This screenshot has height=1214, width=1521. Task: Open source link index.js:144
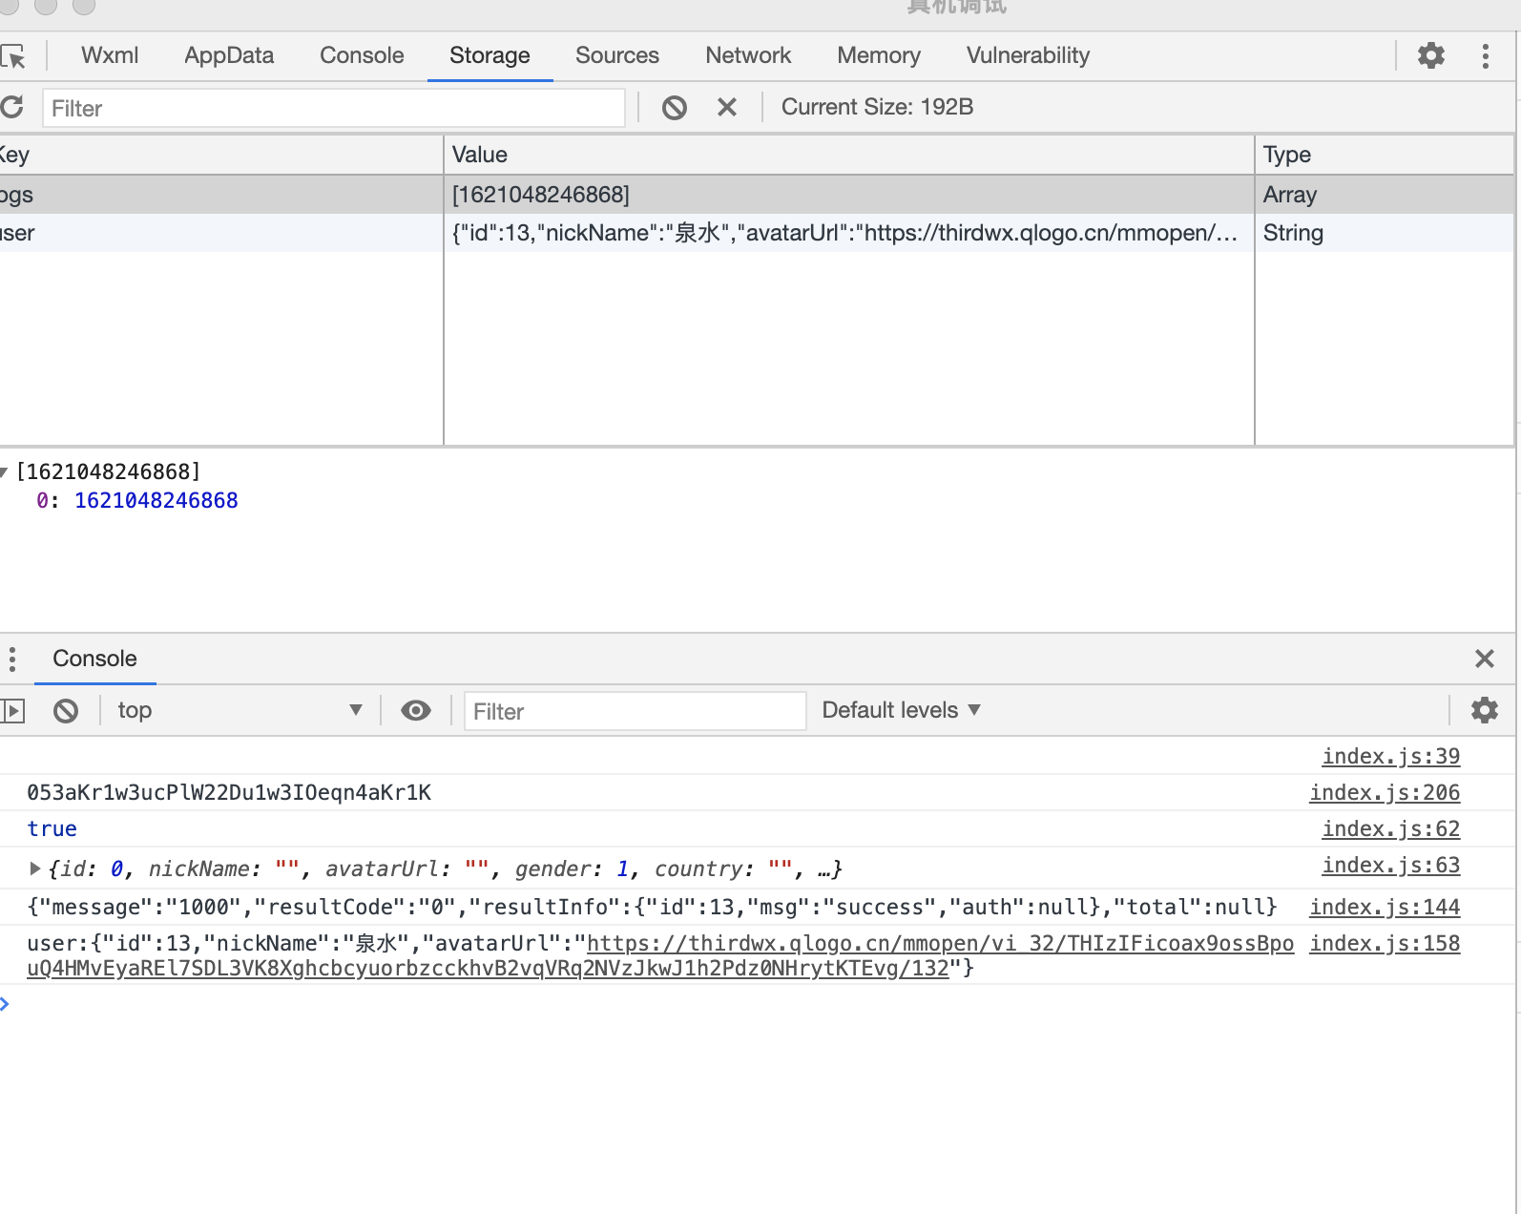1385,907
